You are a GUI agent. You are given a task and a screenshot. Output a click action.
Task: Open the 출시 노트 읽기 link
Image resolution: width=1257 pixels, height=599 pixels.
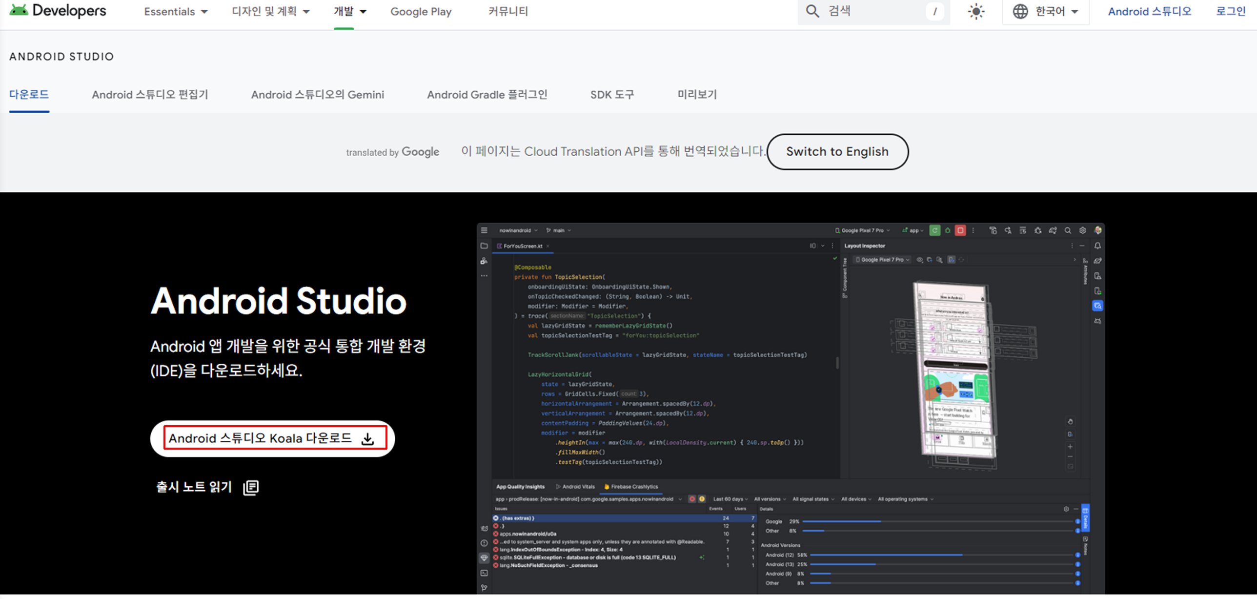coord(207,487)
